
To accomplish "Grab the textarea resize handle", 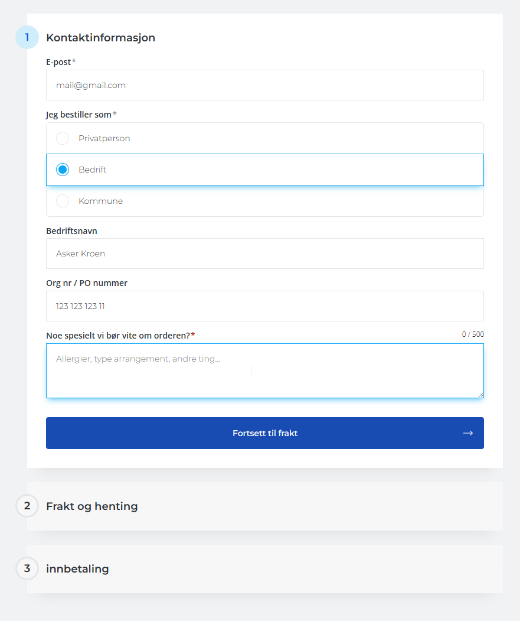I will click(480, 395).
